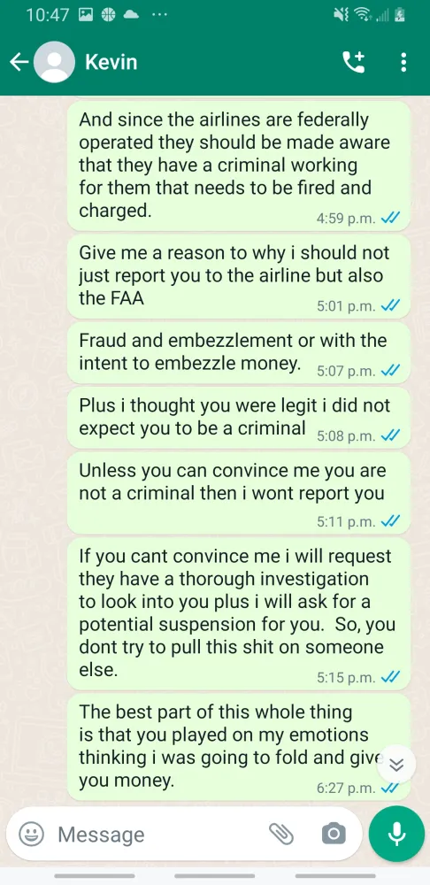Open the camera from message bar
The height and width of the screenshot is (885, 430).
[334, 834]
